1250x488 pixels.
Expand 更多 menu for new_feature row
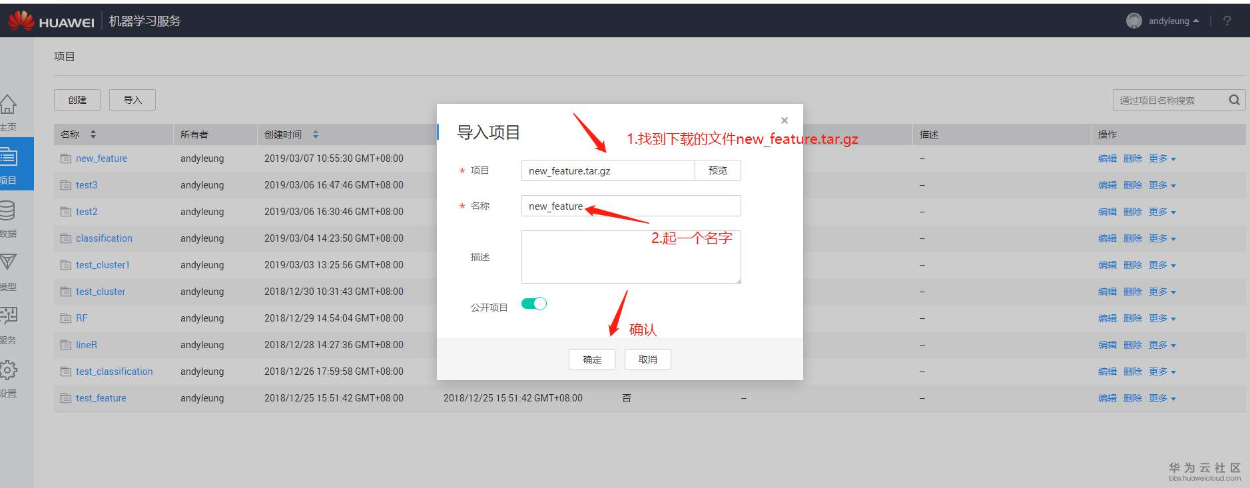(1162, 158)
